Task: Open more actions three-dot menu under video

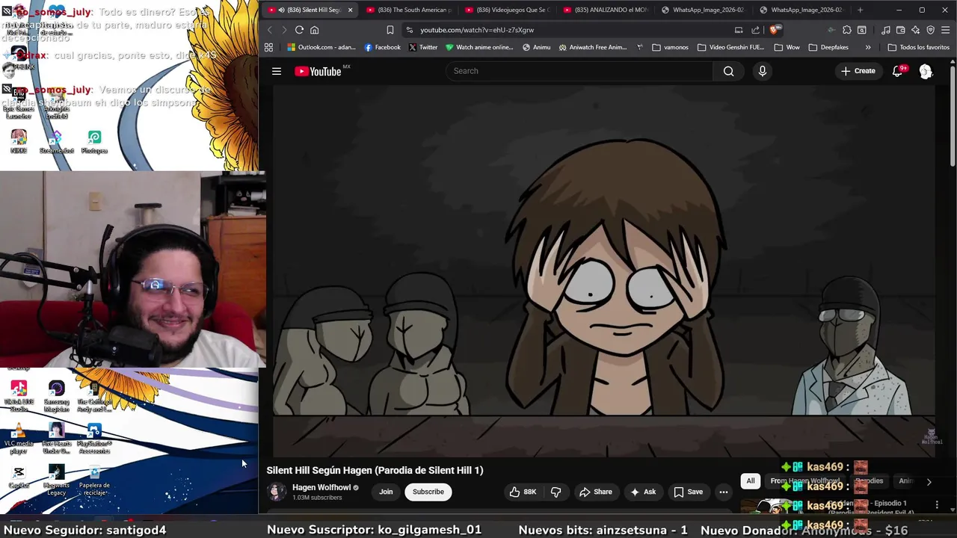Action: pyautogui.click(x=723, y=492)
